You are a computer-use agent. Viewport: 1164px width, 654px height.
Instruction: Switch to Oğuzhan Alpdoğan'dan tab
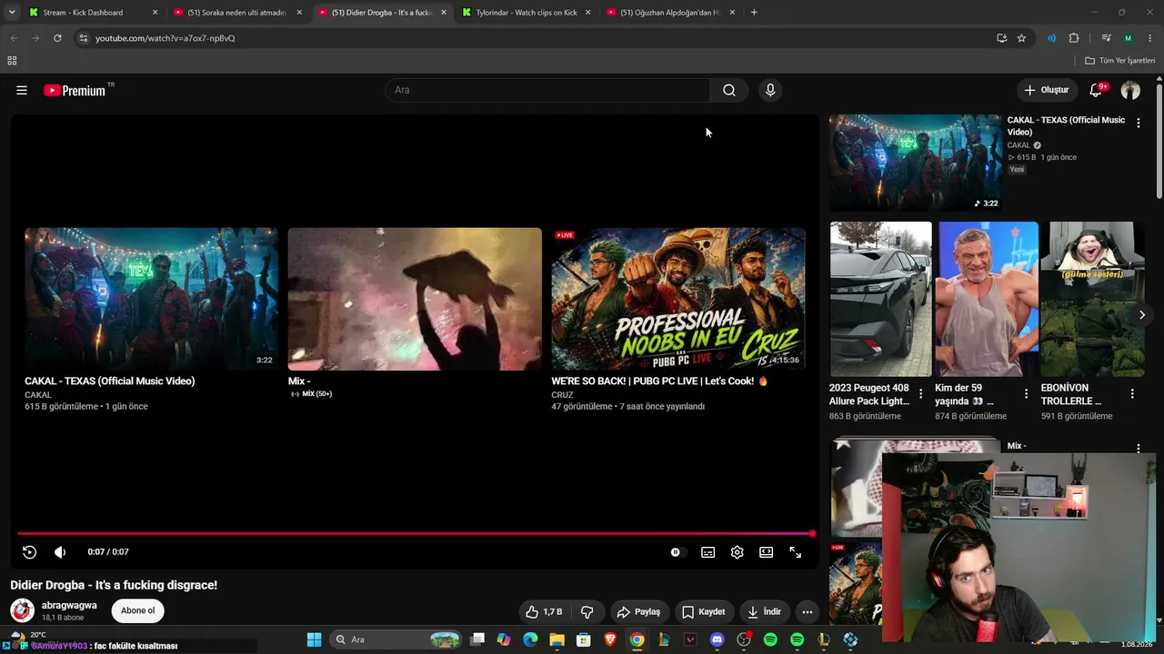(671, 13)
